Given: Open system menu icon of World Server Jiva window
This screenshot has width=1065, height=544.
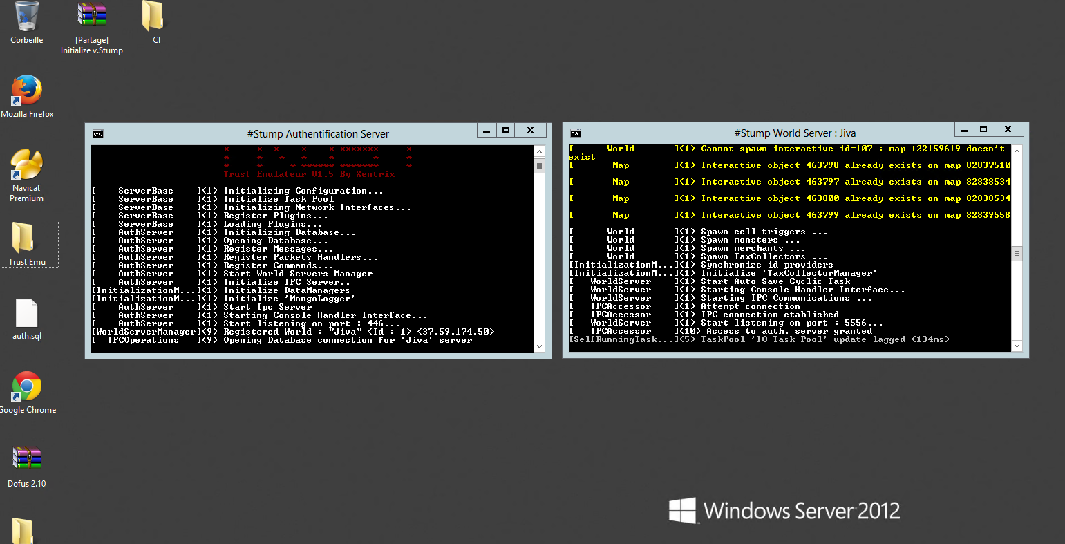Looking at the screenshot, I should click(575, 133).
